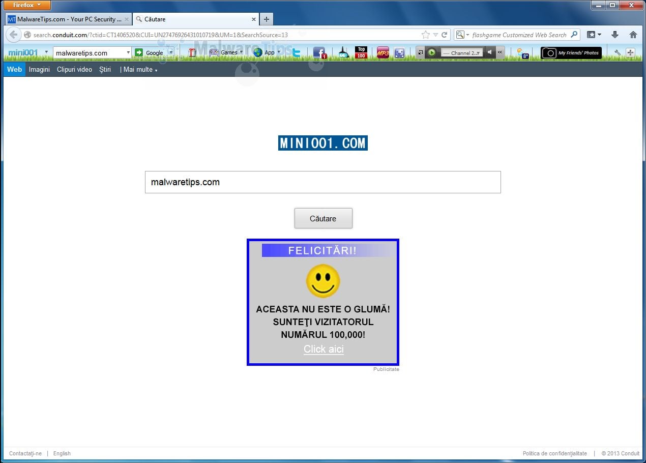
Task: Click the Facebook icon in the toolbar
Action: point(319,52)
